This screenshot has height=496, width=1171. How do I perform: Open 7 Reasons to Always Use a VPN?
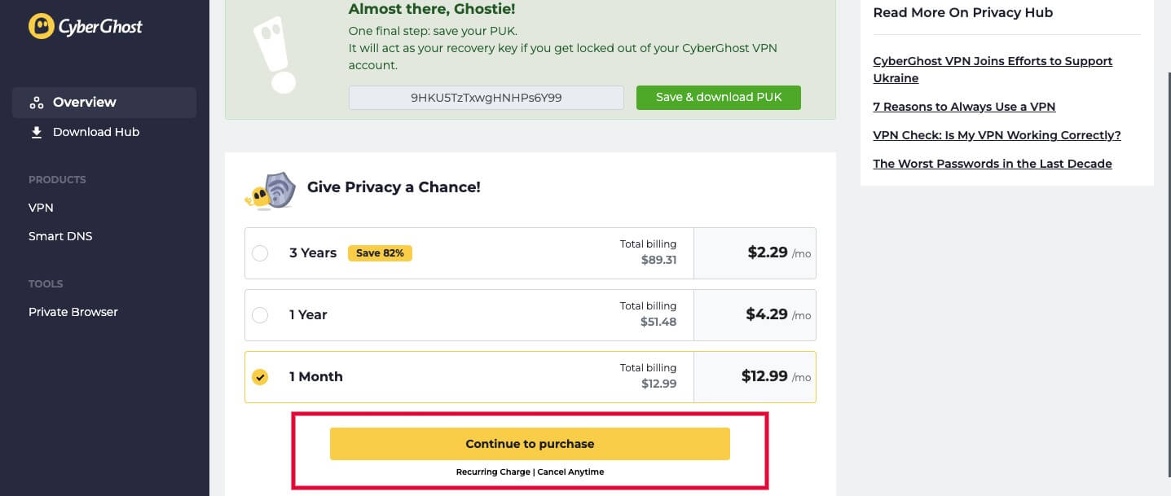[x=964, y=107]
